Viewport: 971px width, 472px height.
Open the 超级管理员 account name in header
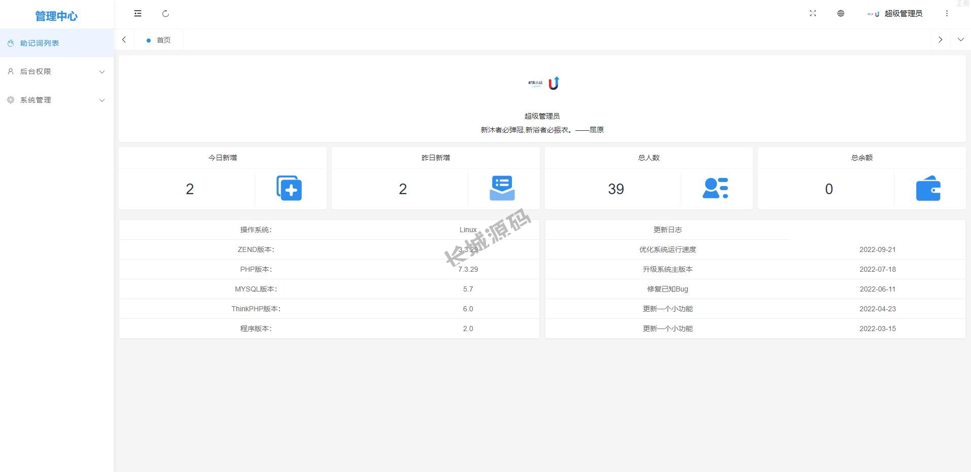click(904, 14)
